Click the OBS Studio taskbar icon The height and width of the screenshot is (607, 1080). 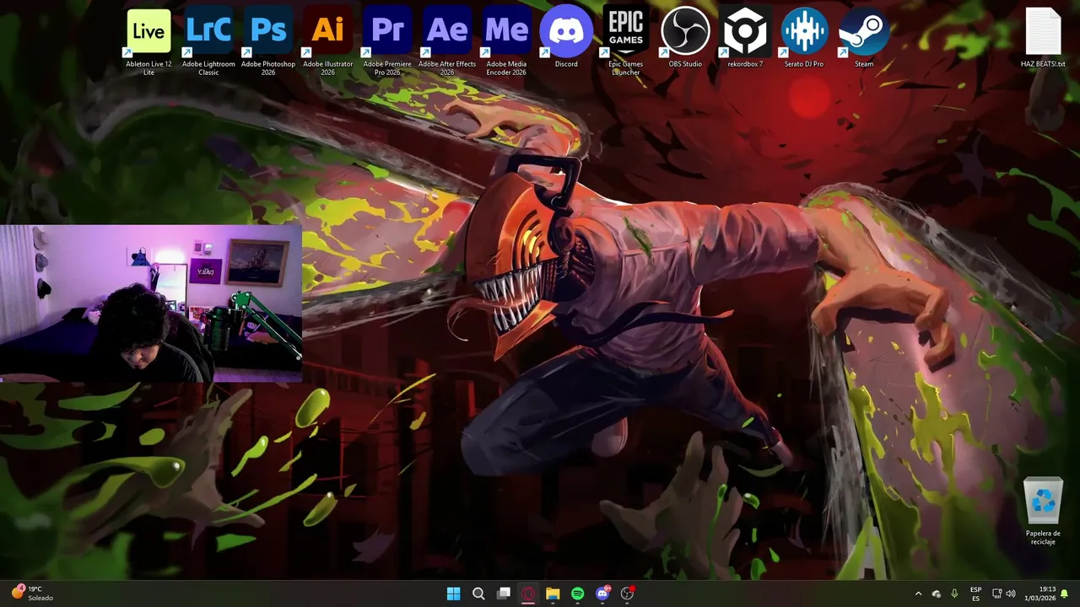pos(627,594)
